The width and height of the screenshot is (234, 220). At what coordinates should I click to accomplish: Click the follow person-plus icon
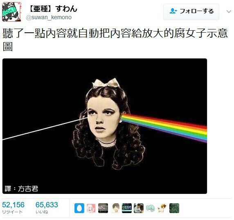173,11
